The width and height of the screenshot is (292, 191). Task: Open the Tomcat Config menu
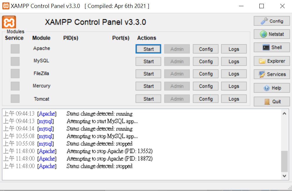coord(206,99)
